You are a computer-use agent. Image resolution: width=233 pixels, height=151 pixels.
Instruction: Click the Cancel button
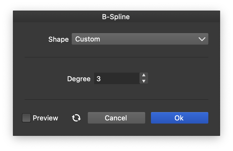[x=116, y=118]
